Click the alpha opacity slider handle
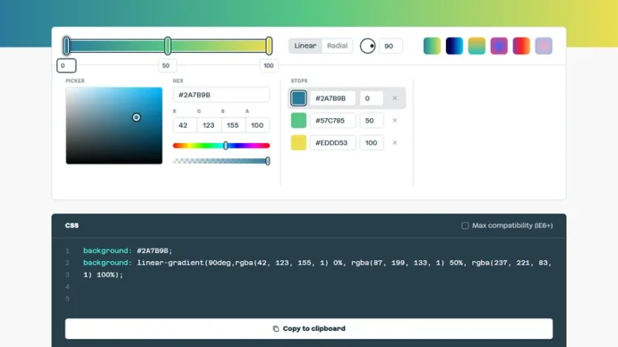 click(268, 161)
